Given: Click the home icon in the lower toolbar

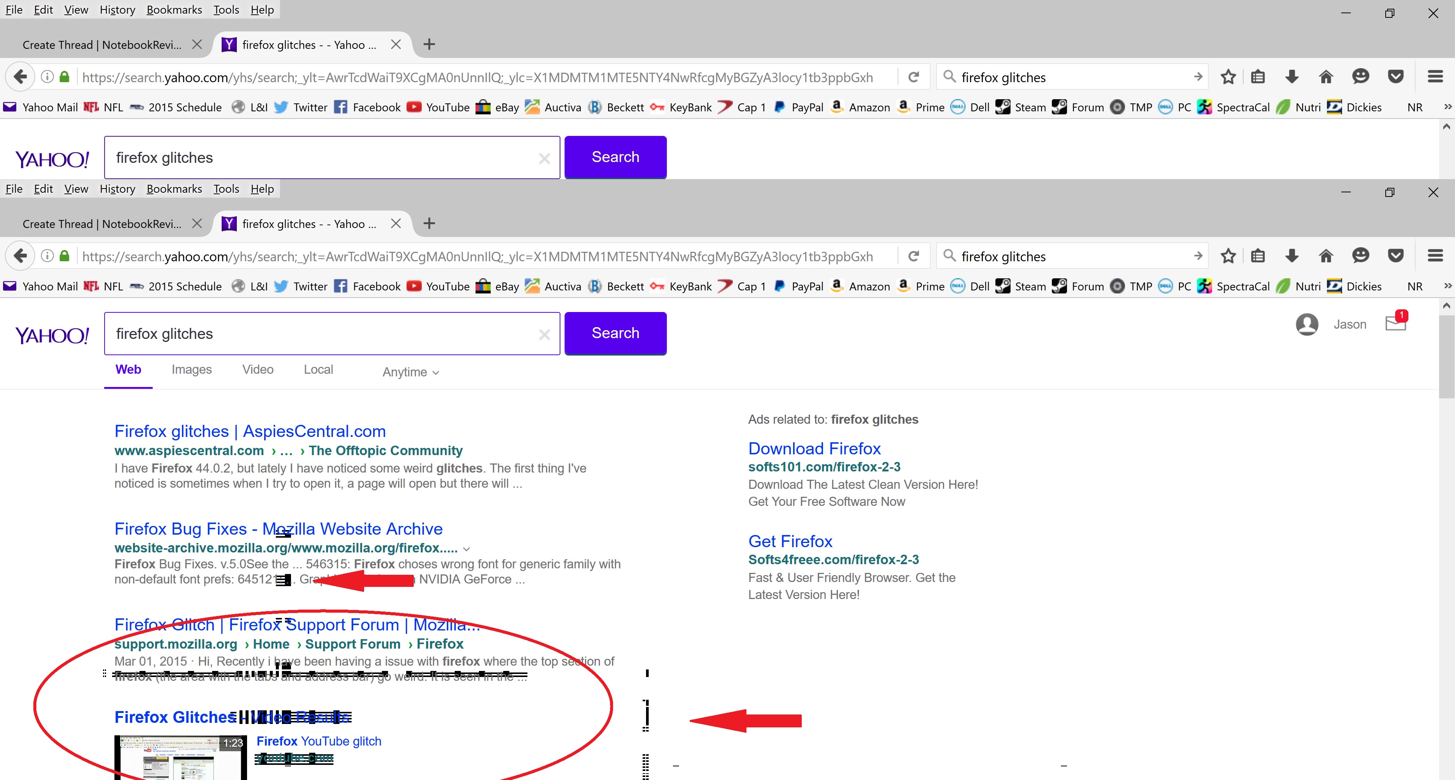Looking at the screenshot, I should point(1326,256).
